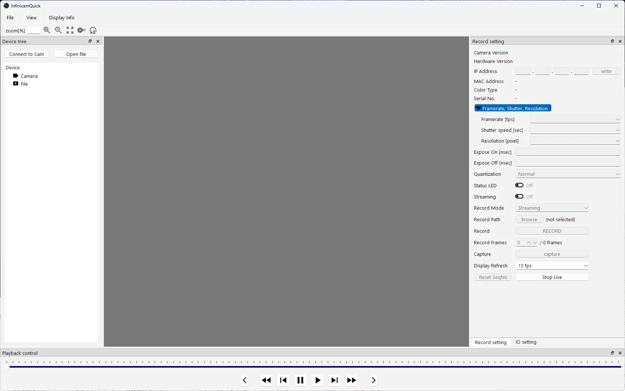Float the Device tree panel
625x391 pixels.
pos(90,41)
